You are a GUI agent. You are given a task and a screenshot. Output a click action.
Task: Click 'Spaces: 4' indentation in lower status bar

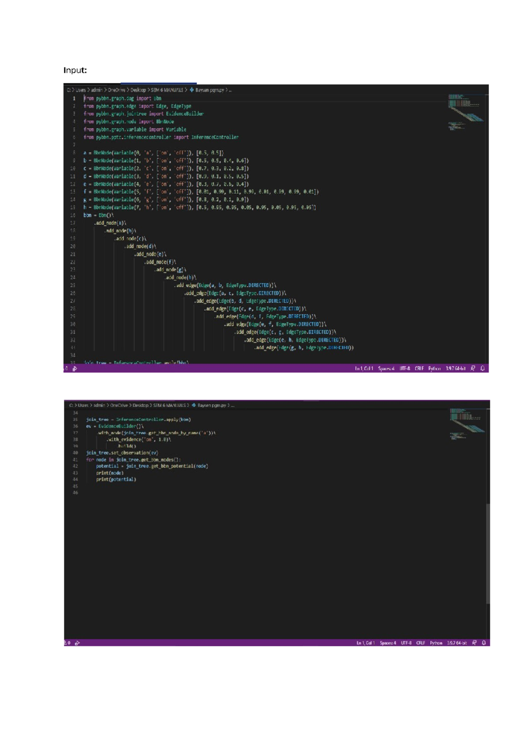tap(388, 643)
